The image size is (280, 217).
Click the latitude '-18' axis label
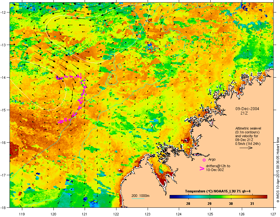[3, 207]
